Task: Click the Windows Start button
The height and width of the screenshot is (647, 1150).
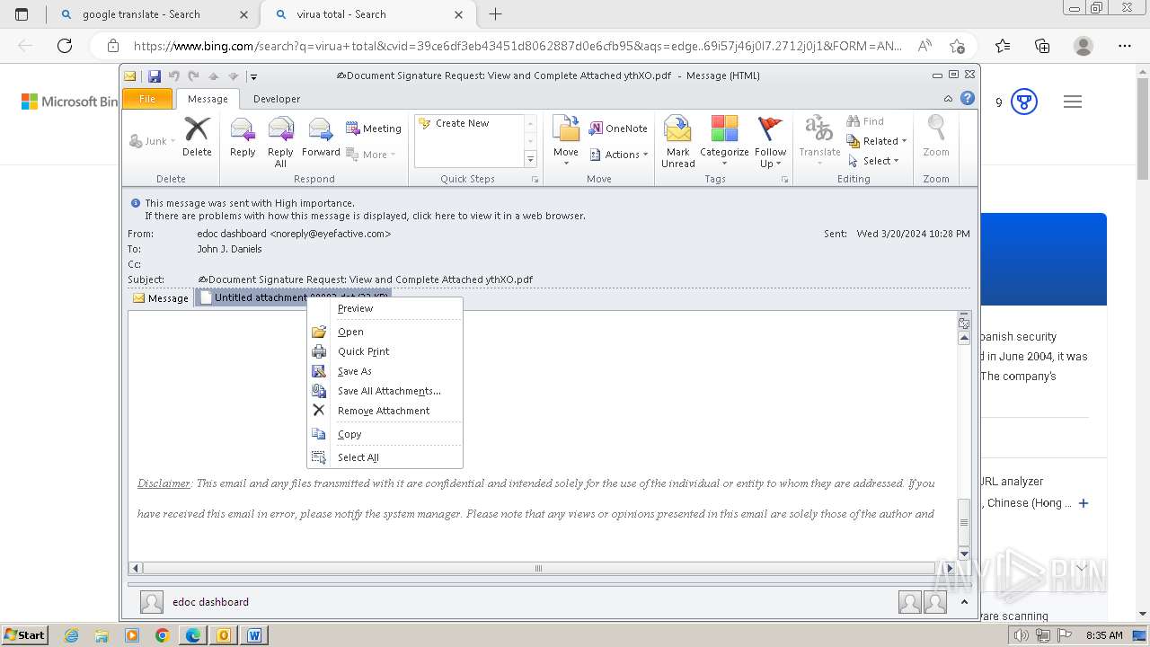Action: click(24, 635)
